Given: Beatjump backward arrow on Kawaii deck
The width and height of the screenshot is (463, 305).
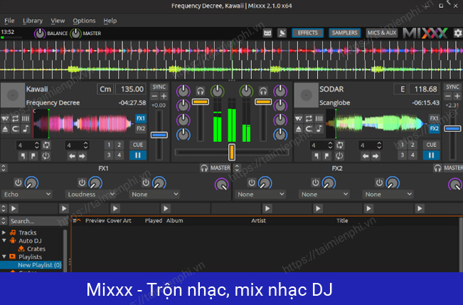Looking at the screenshot, I should point(72,156).
